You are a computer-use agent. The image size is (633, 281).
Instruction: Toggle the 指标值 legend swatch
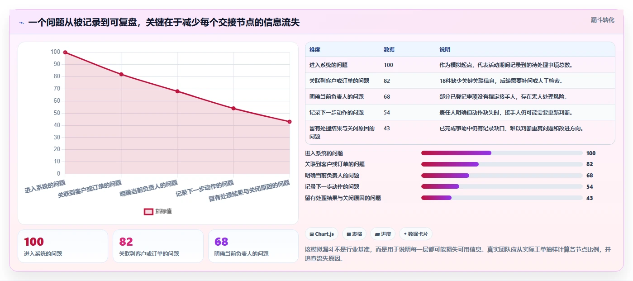[x=148, y=211]
